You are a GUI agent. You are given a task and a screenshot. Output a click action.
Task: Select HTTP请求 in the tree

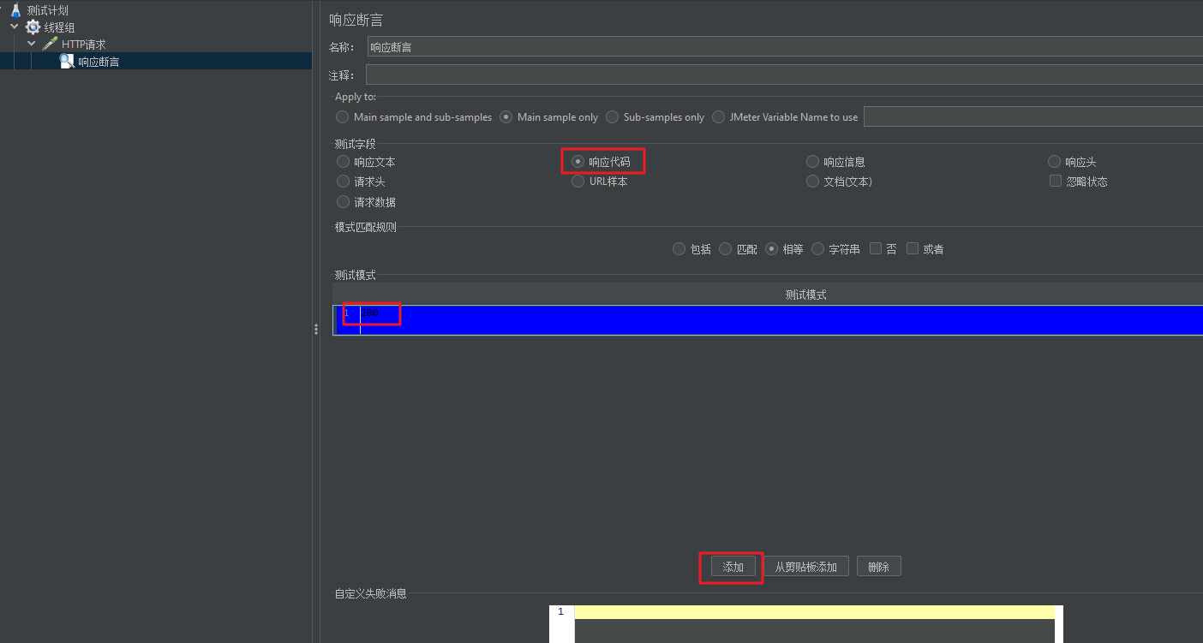(84, 45)
